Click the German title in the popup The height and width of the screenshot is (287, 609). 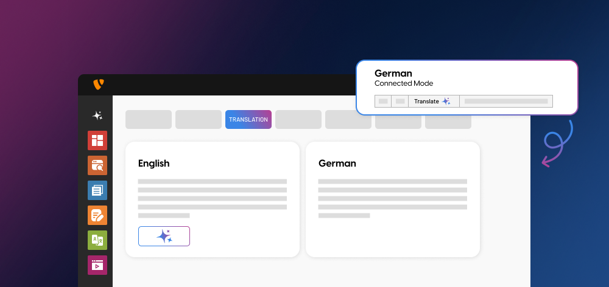(393, 73)
